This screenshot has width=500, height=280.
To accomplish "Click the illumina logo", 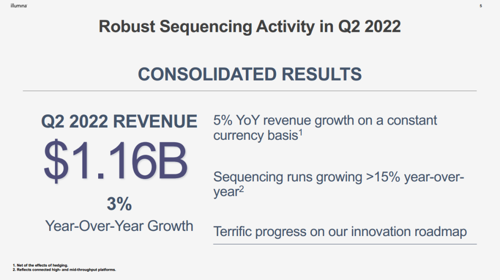I will pos(19,6).
